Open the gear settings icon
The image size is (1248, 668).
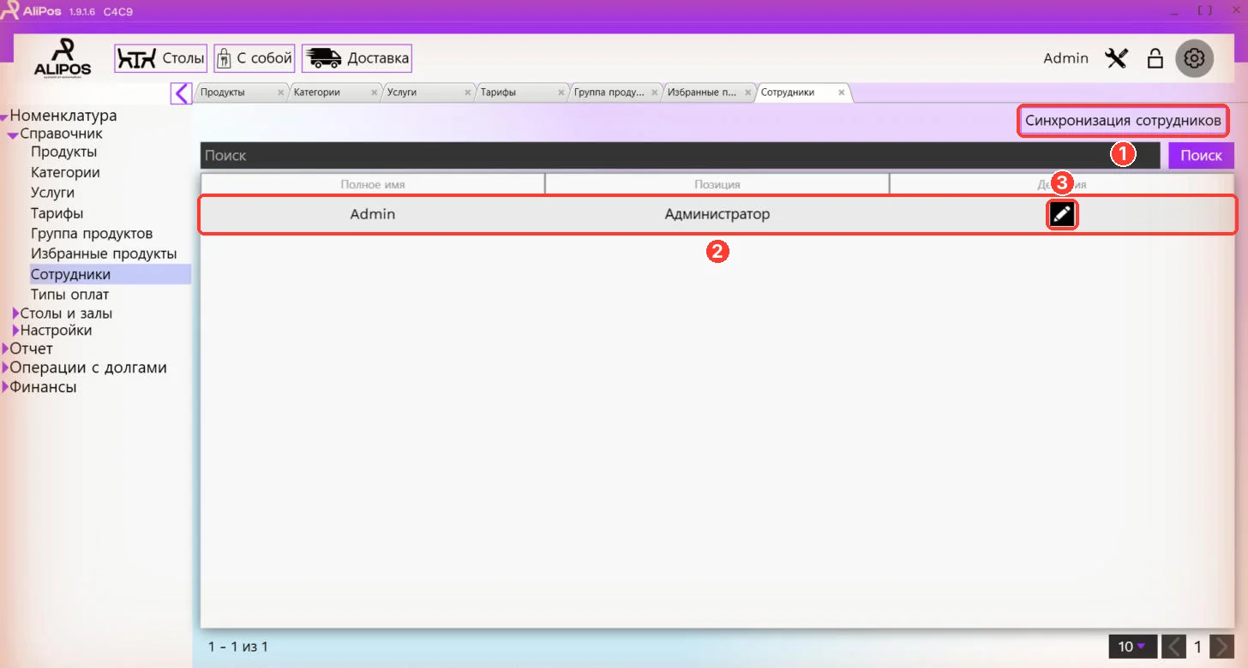(x=1194, y=58)
